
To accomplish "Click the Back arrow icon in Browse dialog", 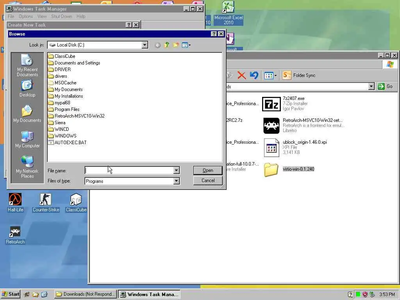I will click(158, 45).
